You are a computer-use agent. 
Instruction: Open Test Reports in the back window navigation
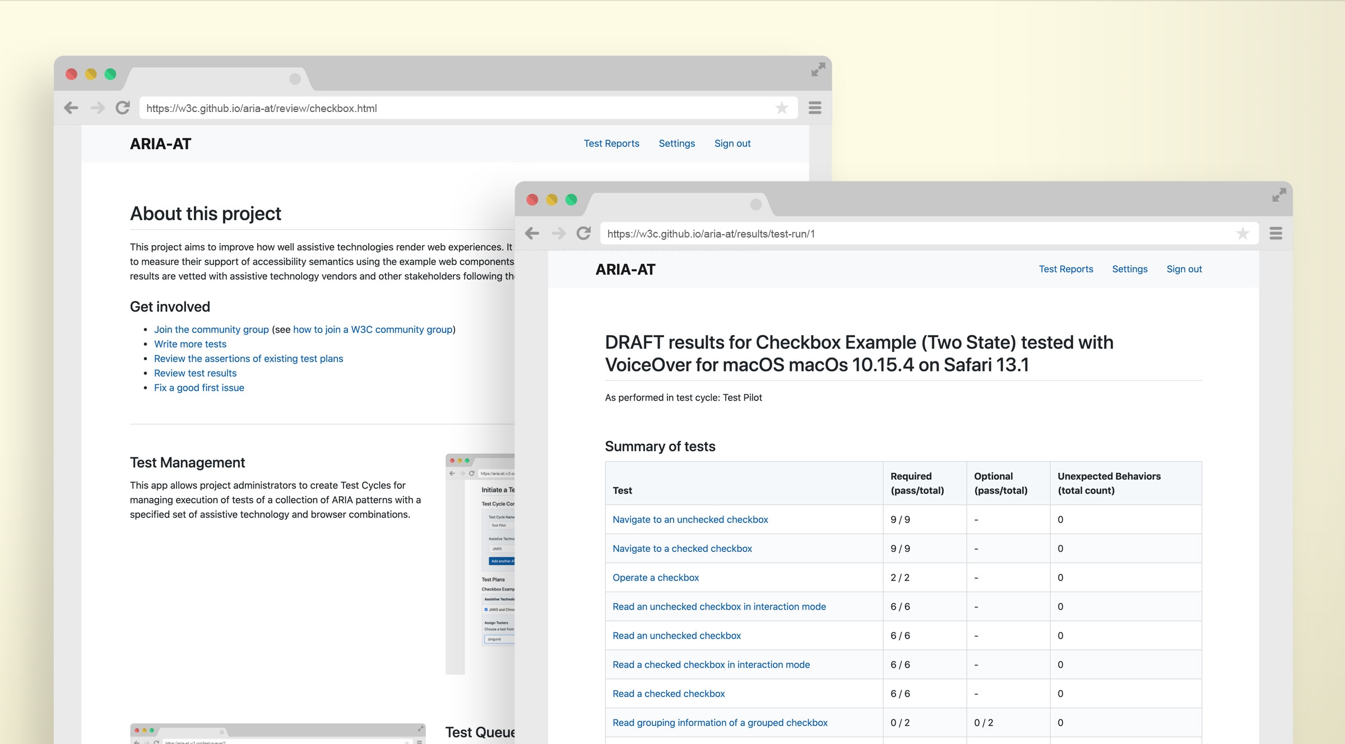611,143
